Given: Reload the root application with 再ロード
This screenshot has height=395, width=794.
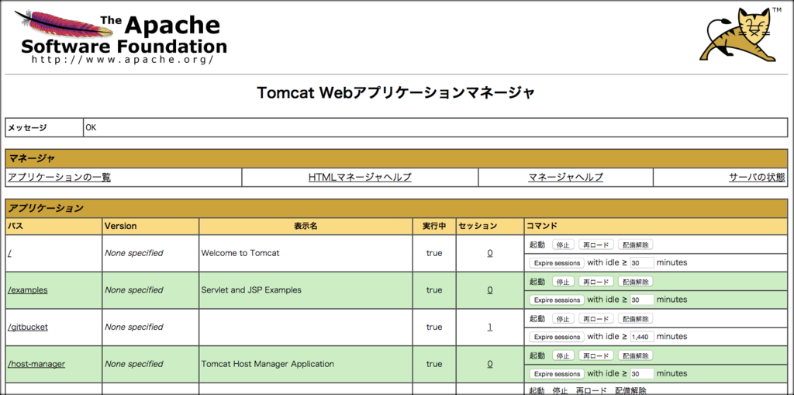Looking at the screenshot, I should (x=596, y=245).
